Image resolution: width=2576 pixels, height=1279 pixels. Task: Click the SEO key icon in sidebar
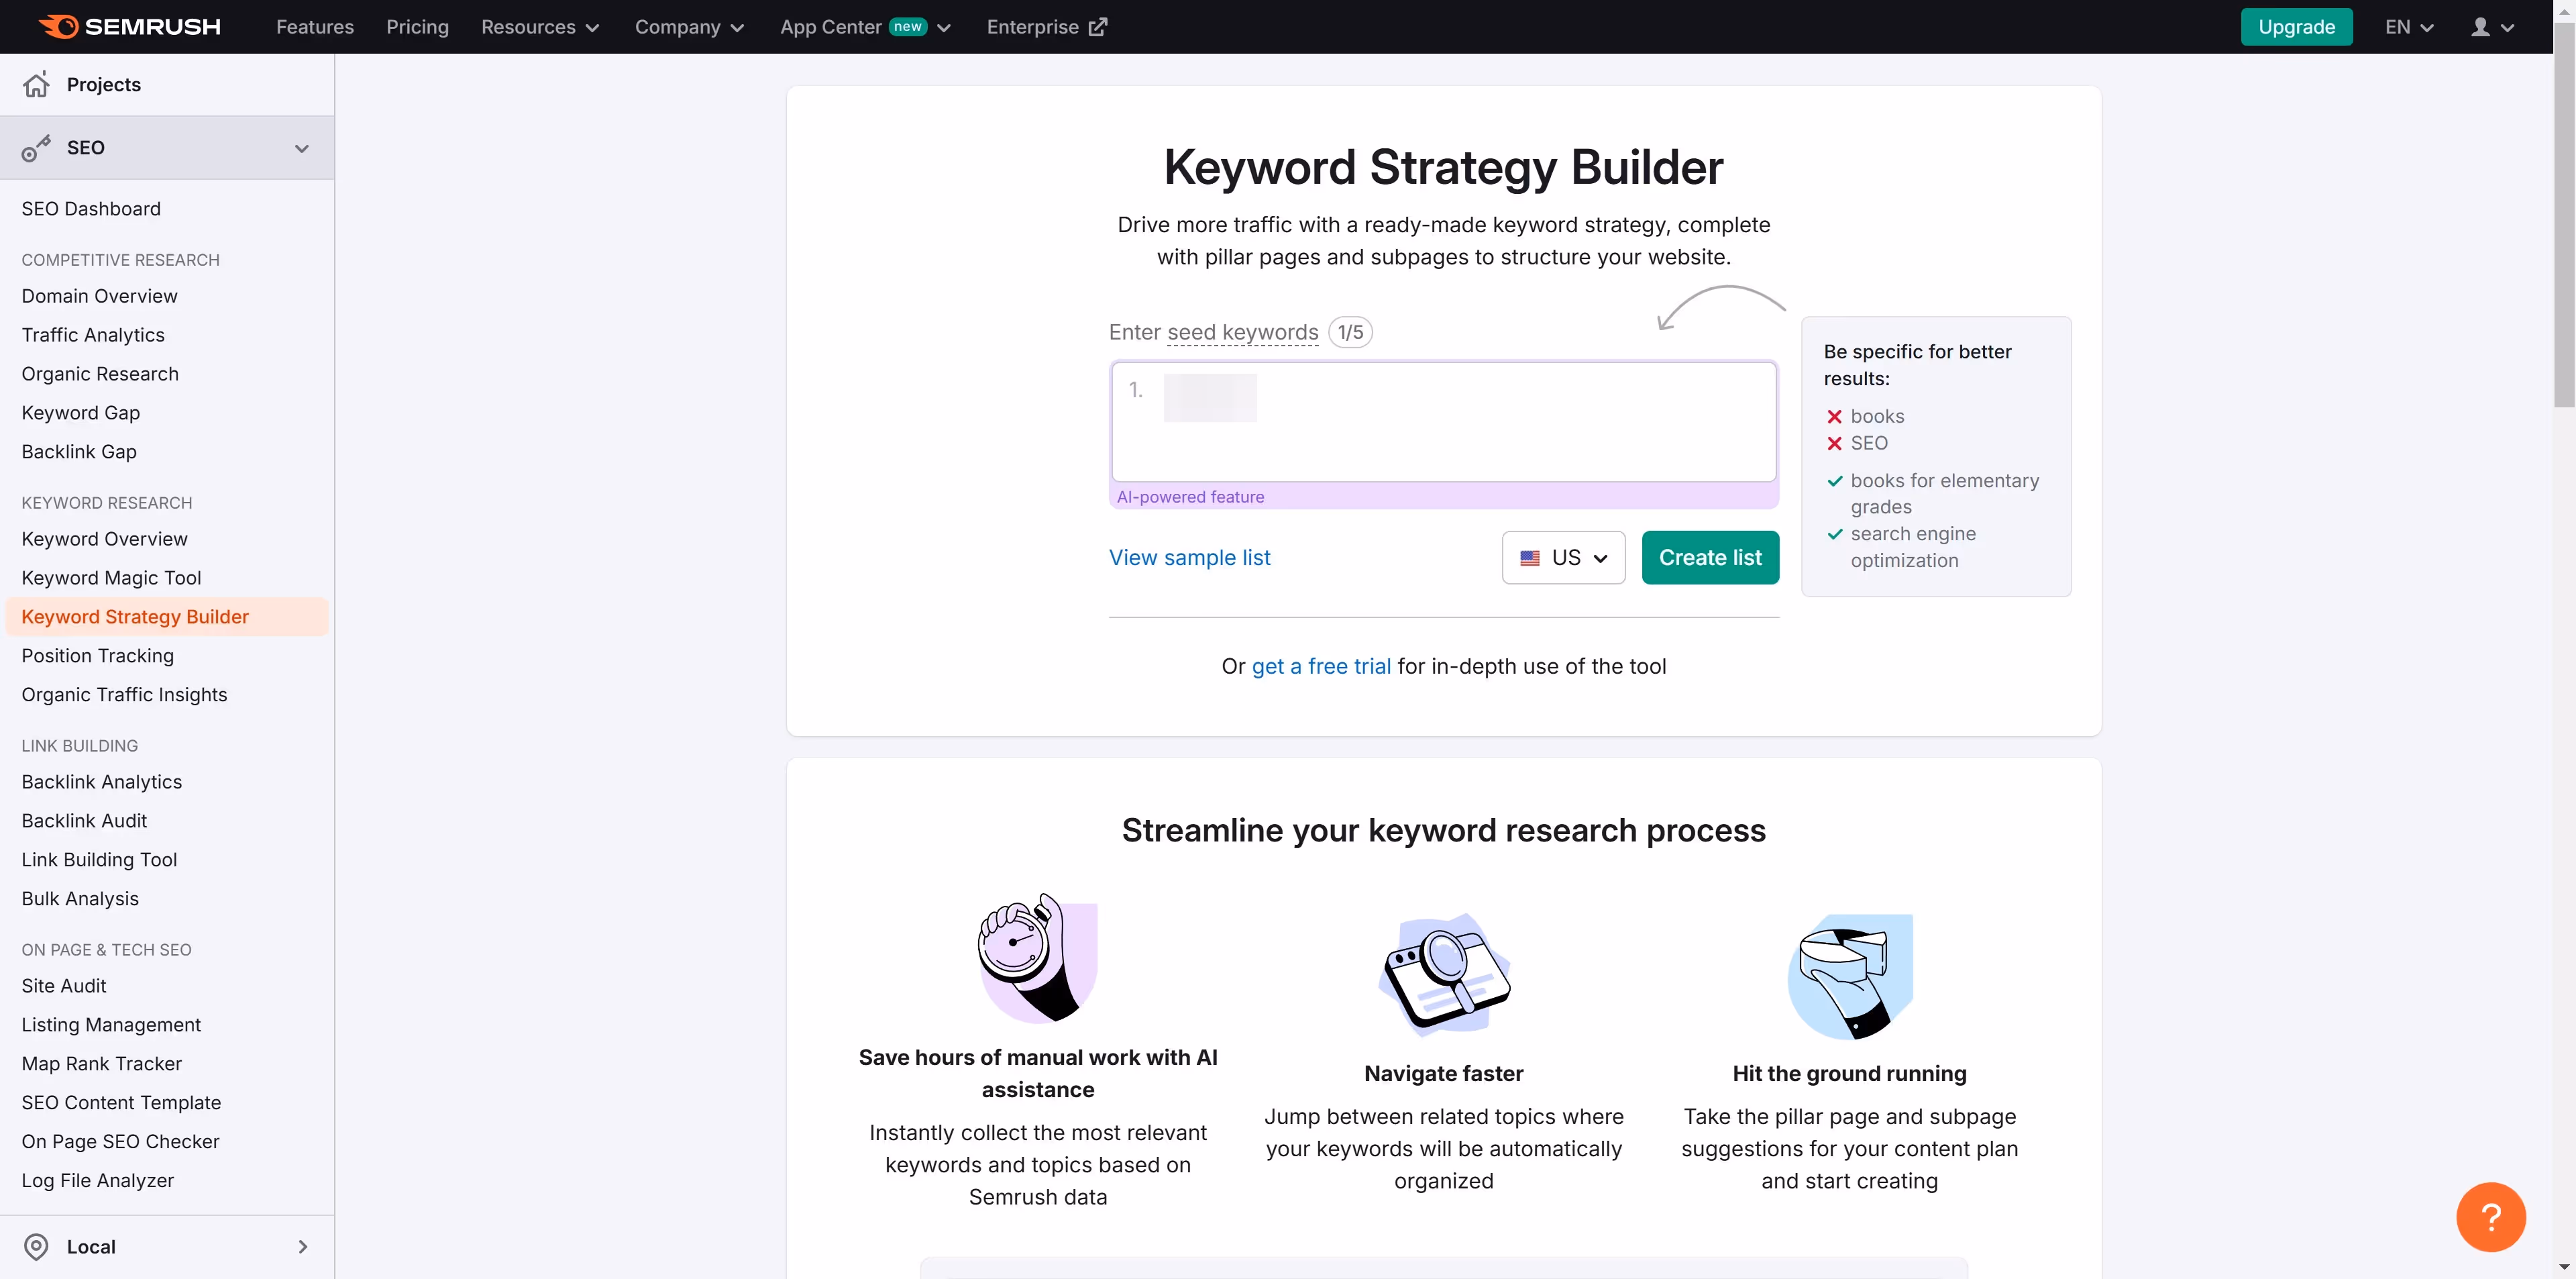(36, 147)
